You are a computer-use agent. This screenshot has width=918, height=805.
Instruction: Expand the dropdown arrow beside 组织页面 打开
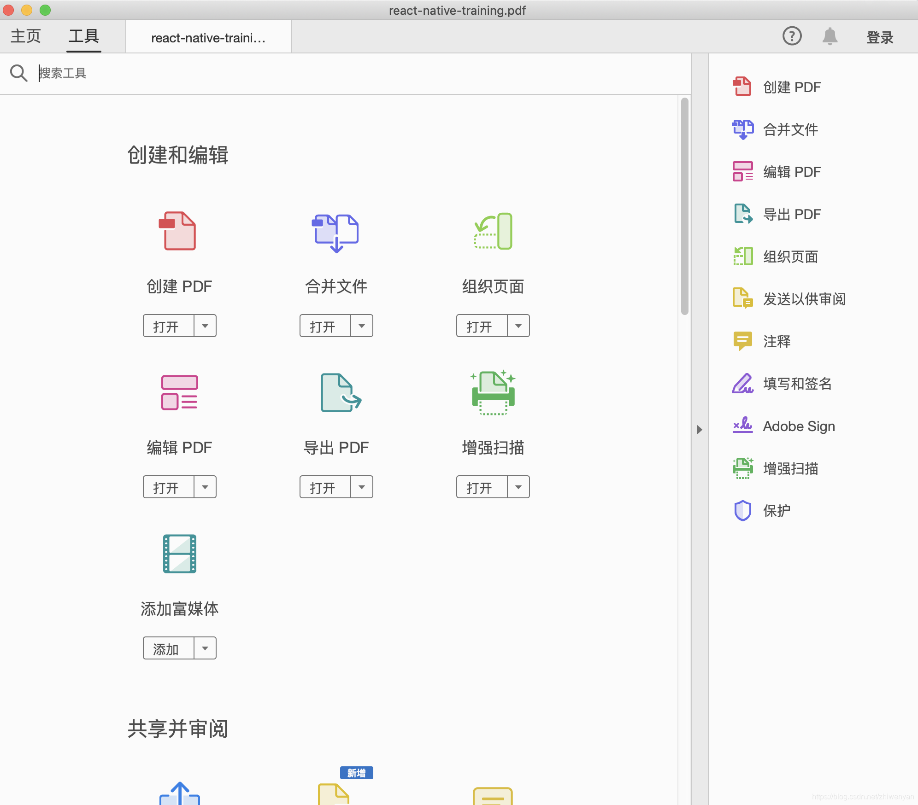pos(518,326)
